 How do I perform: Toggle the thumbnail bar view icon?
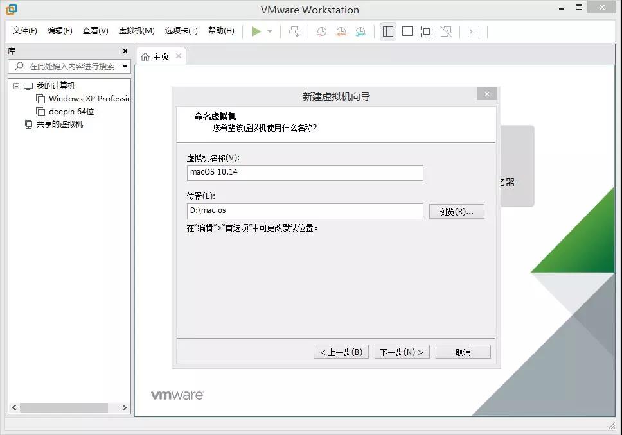click(407, 31)
